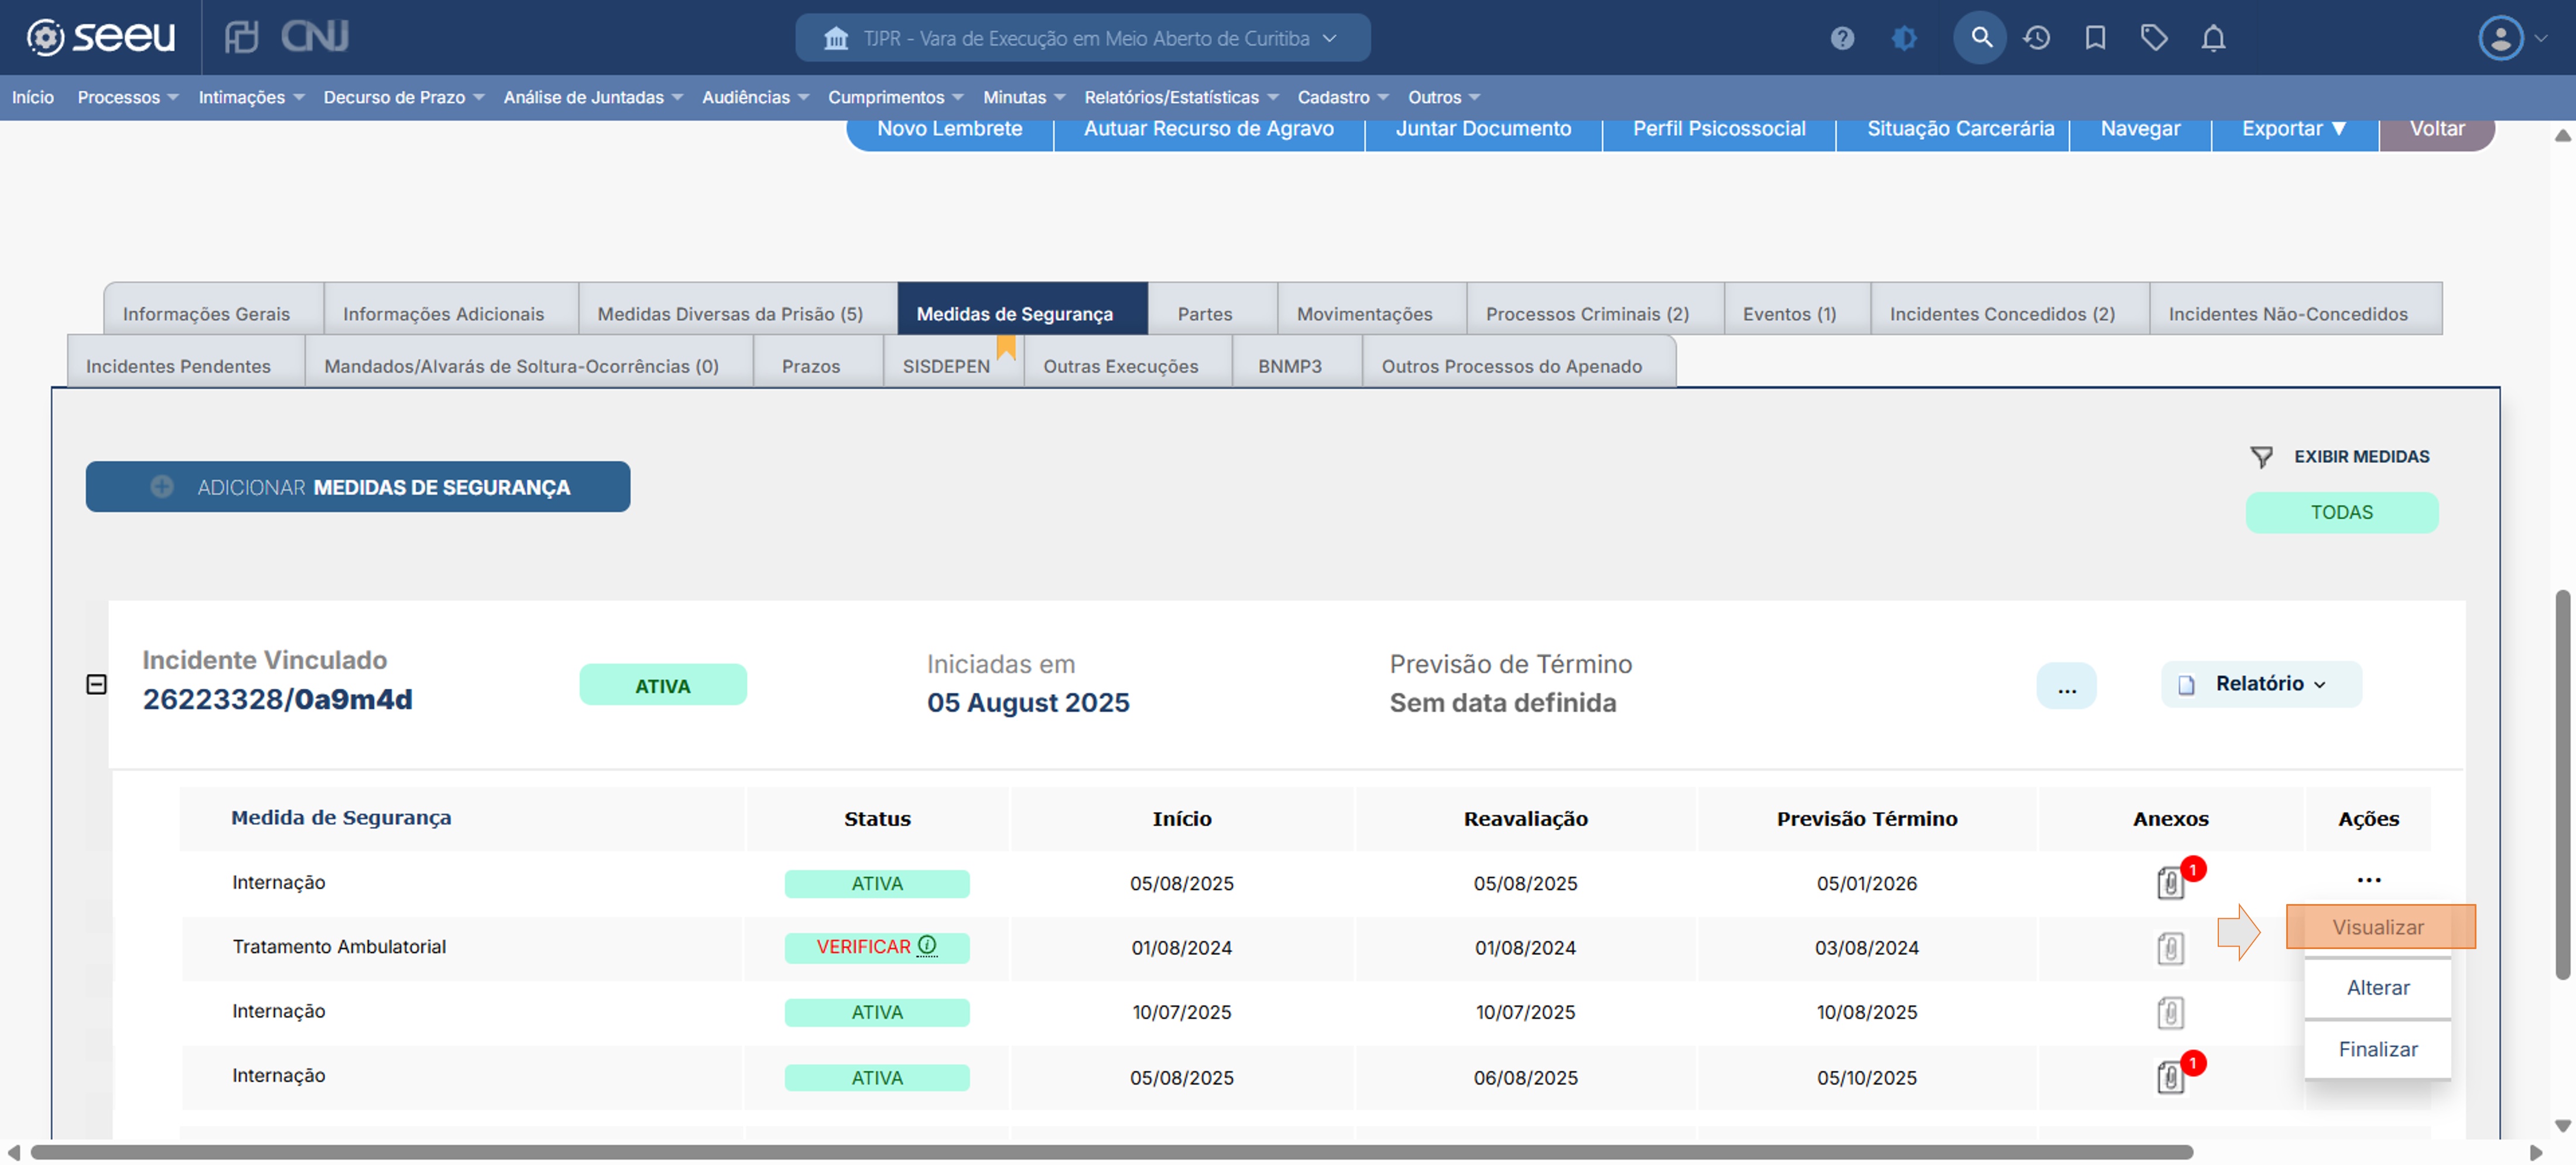
Task: Collapse the Incidente Vinculado section
Action: pos(96,685)
